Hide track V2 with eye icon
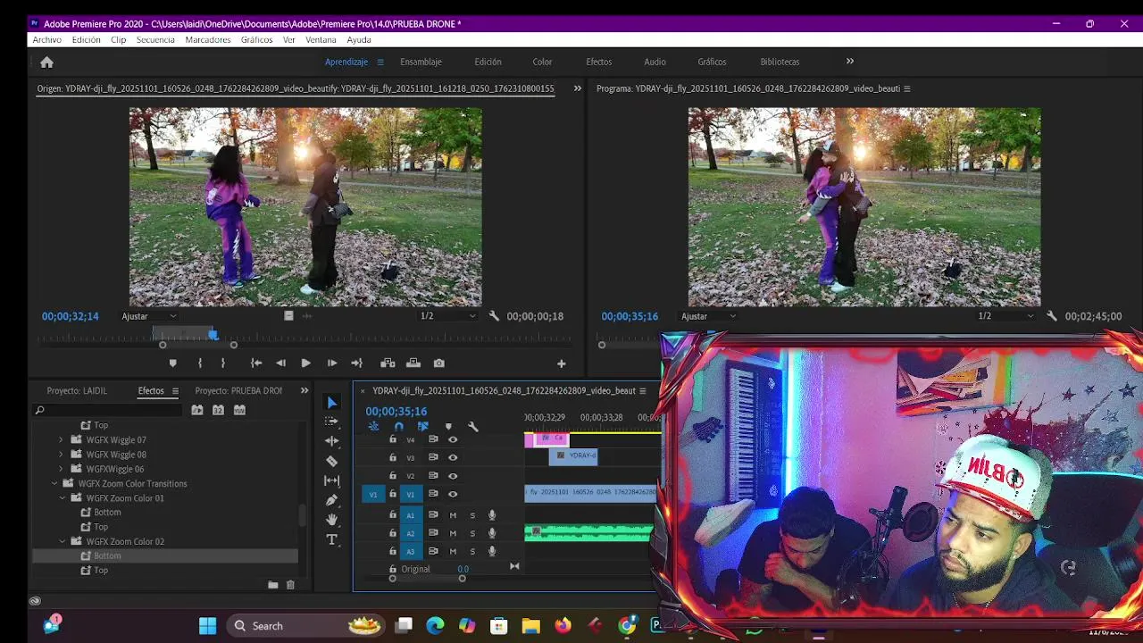This screenshot has width=1143, height=643. 453,476
